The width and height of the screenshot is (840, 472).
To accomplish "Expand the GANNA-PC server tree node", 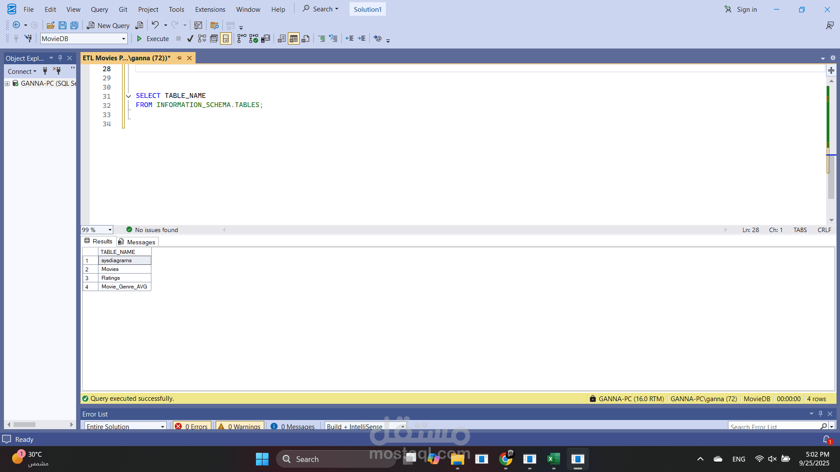I will (x=7, y=83).
